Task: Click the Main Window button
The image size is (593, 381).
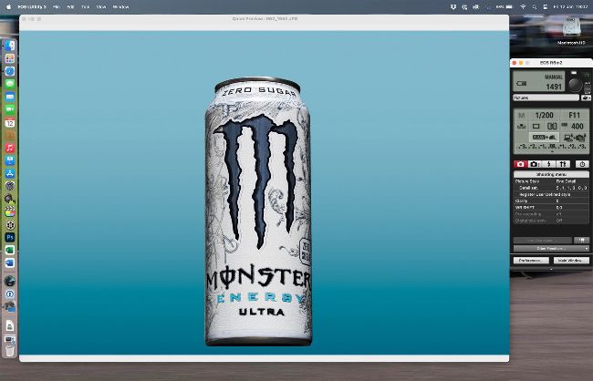Action: click(x=570, y=261)
